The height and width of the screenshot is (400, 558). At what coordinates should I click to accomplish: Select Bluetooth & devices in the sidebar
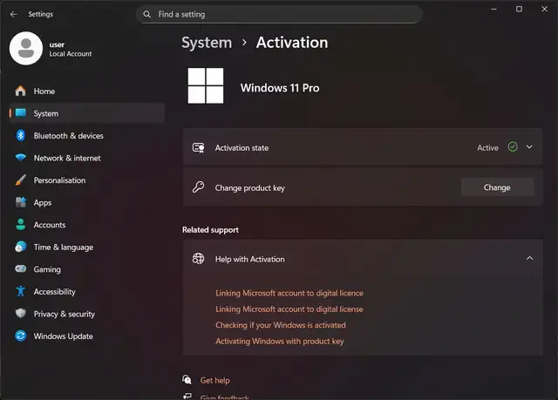point(87,135)
